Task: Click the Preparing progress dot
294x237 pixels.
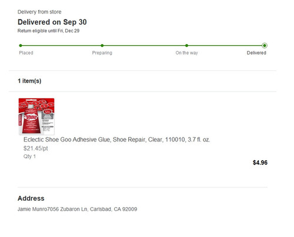Action: (102, 46)
